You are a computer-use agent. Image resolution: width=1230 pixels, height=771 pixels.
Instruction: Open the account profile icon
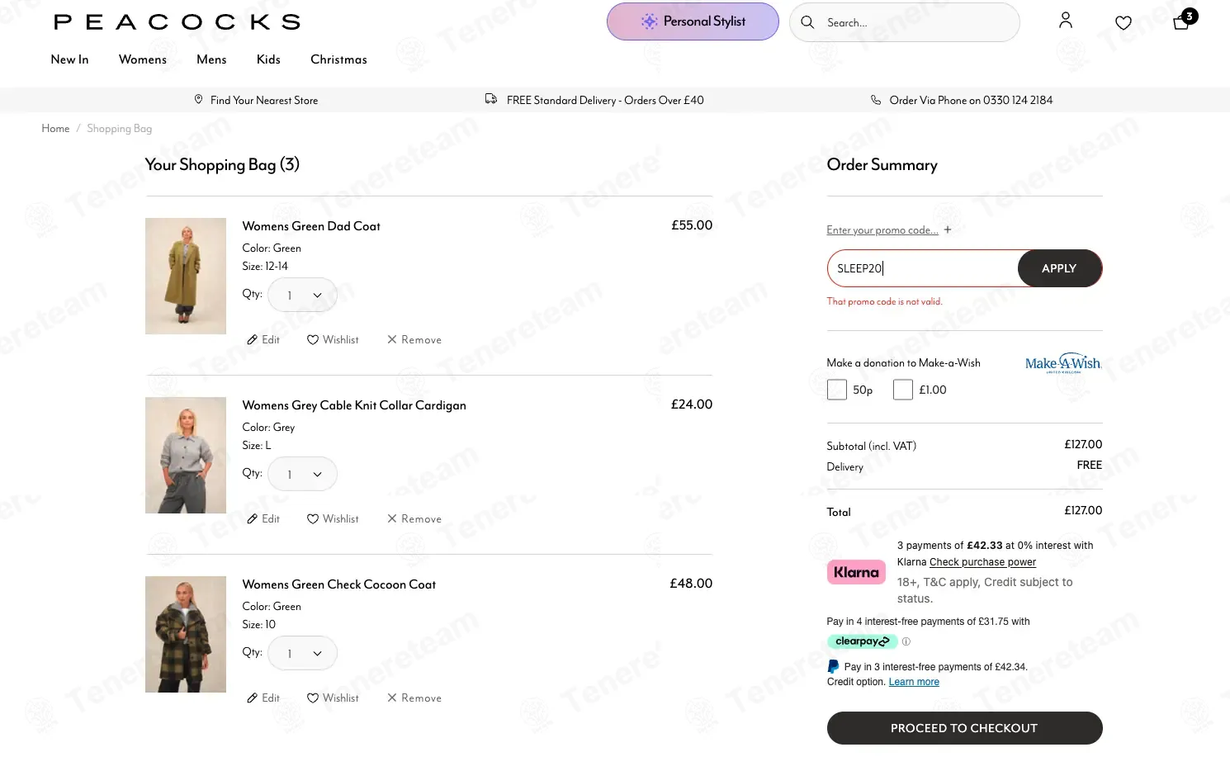(1066, 21)
